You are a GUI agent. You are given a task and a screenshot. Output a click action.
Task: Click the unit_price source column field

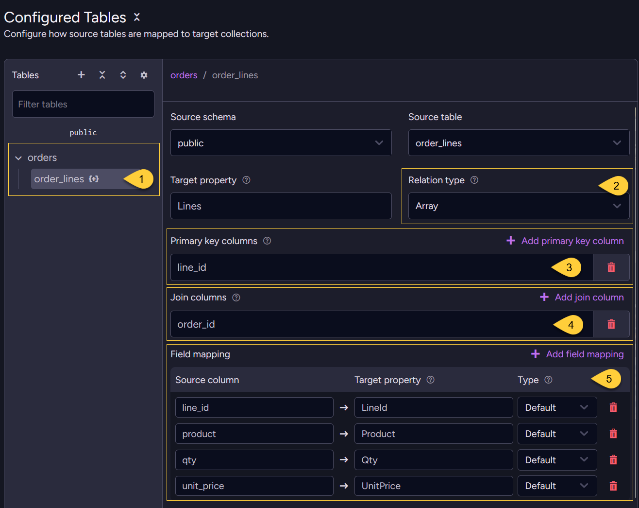point(254,486)
